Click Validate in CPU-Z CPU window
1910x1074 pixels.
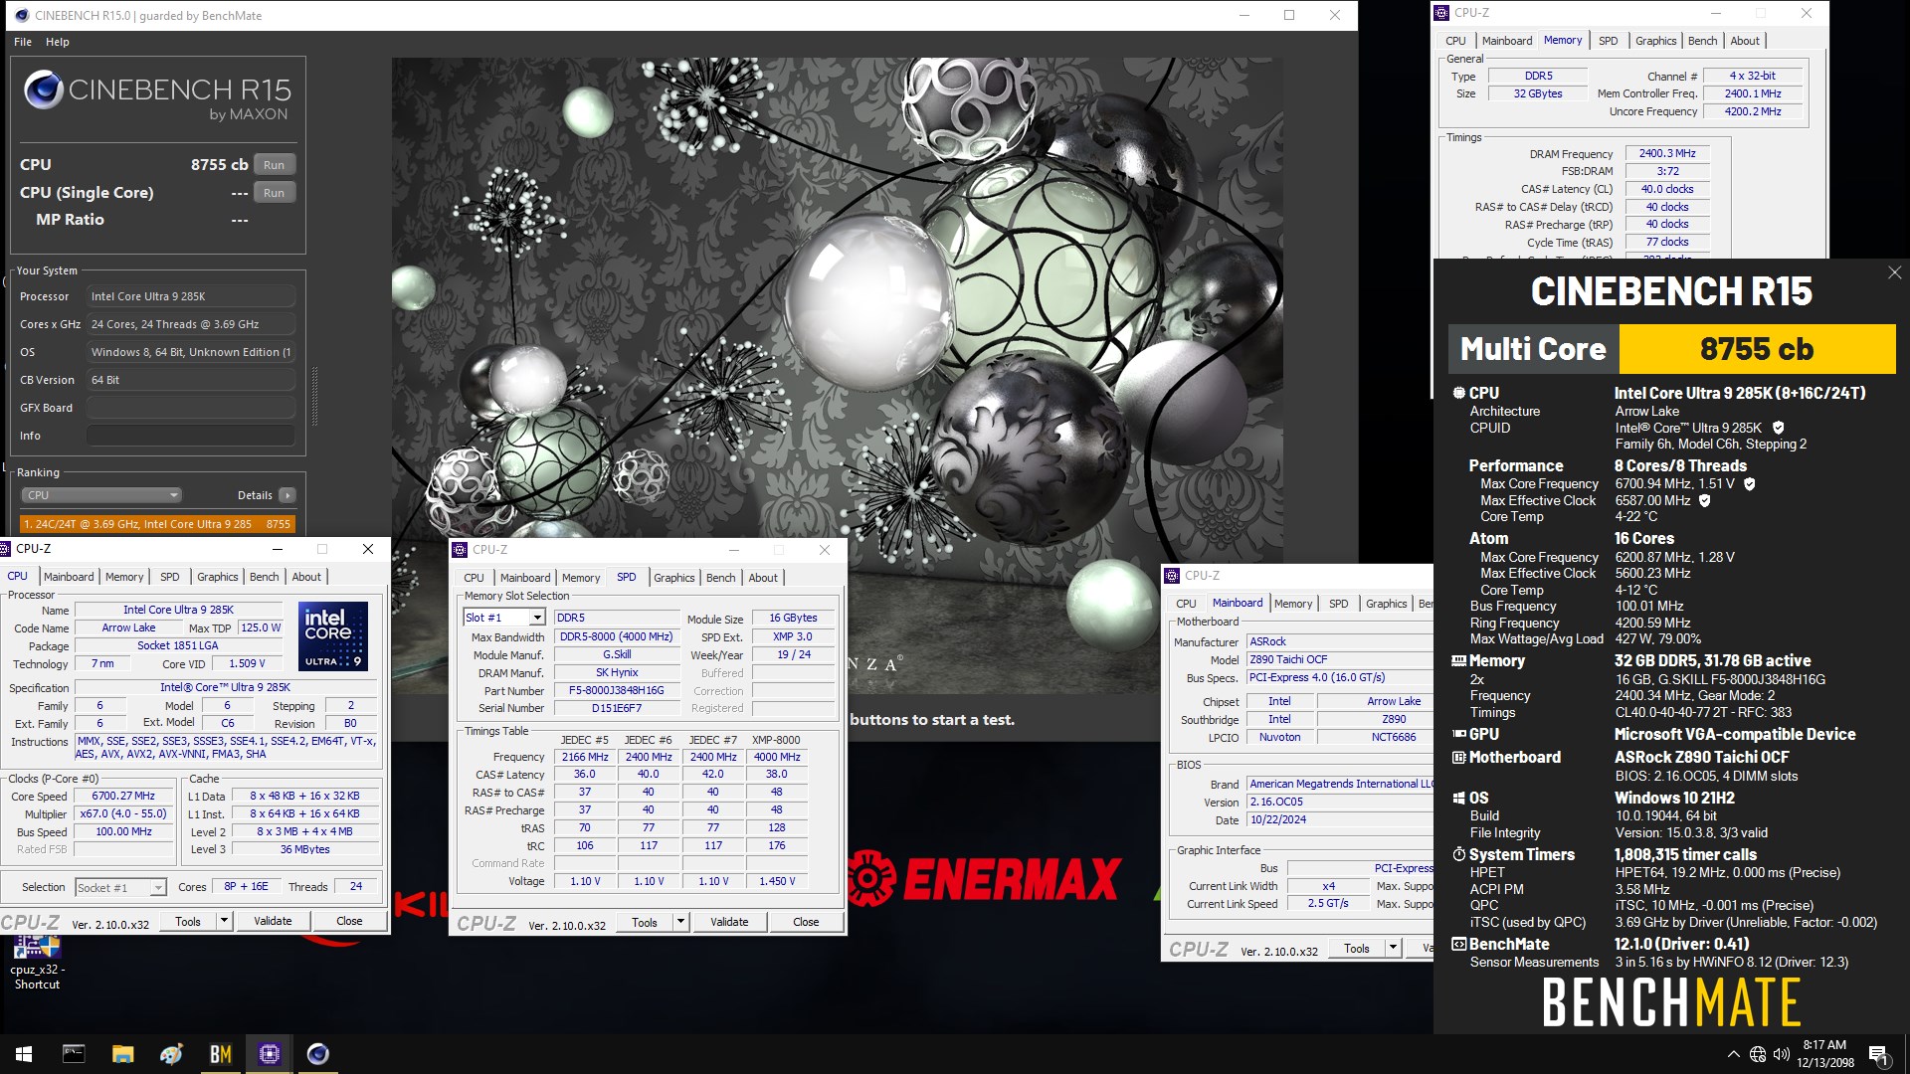click(273, 921)
